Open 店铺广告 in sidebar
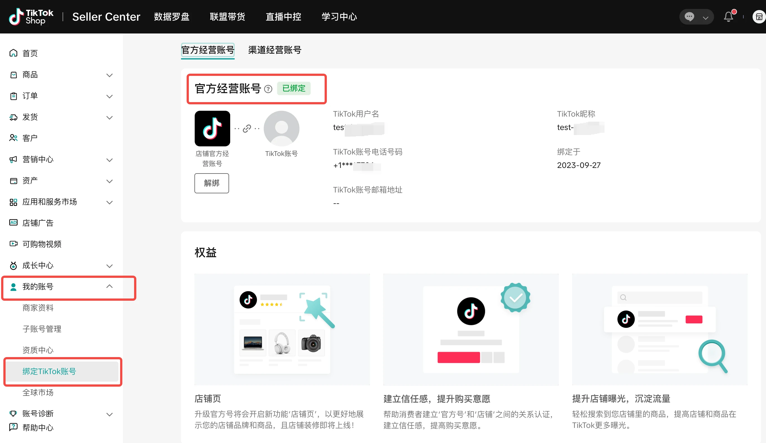The height and width of the screenshot is (443, 766). click(x=38, y=223)
